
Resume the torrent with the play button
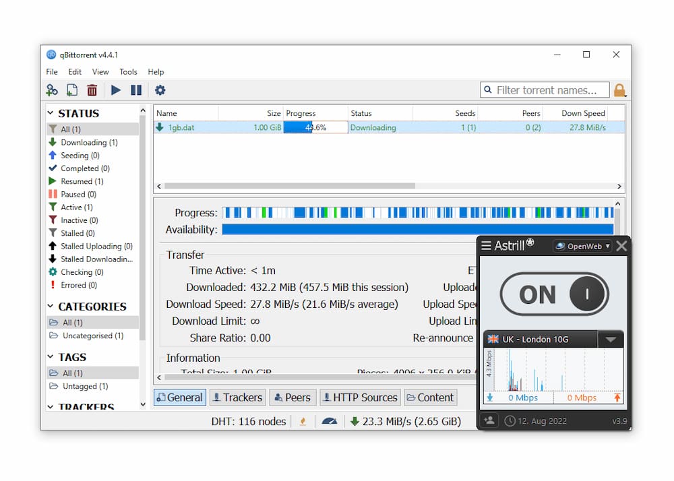[115, 90]
